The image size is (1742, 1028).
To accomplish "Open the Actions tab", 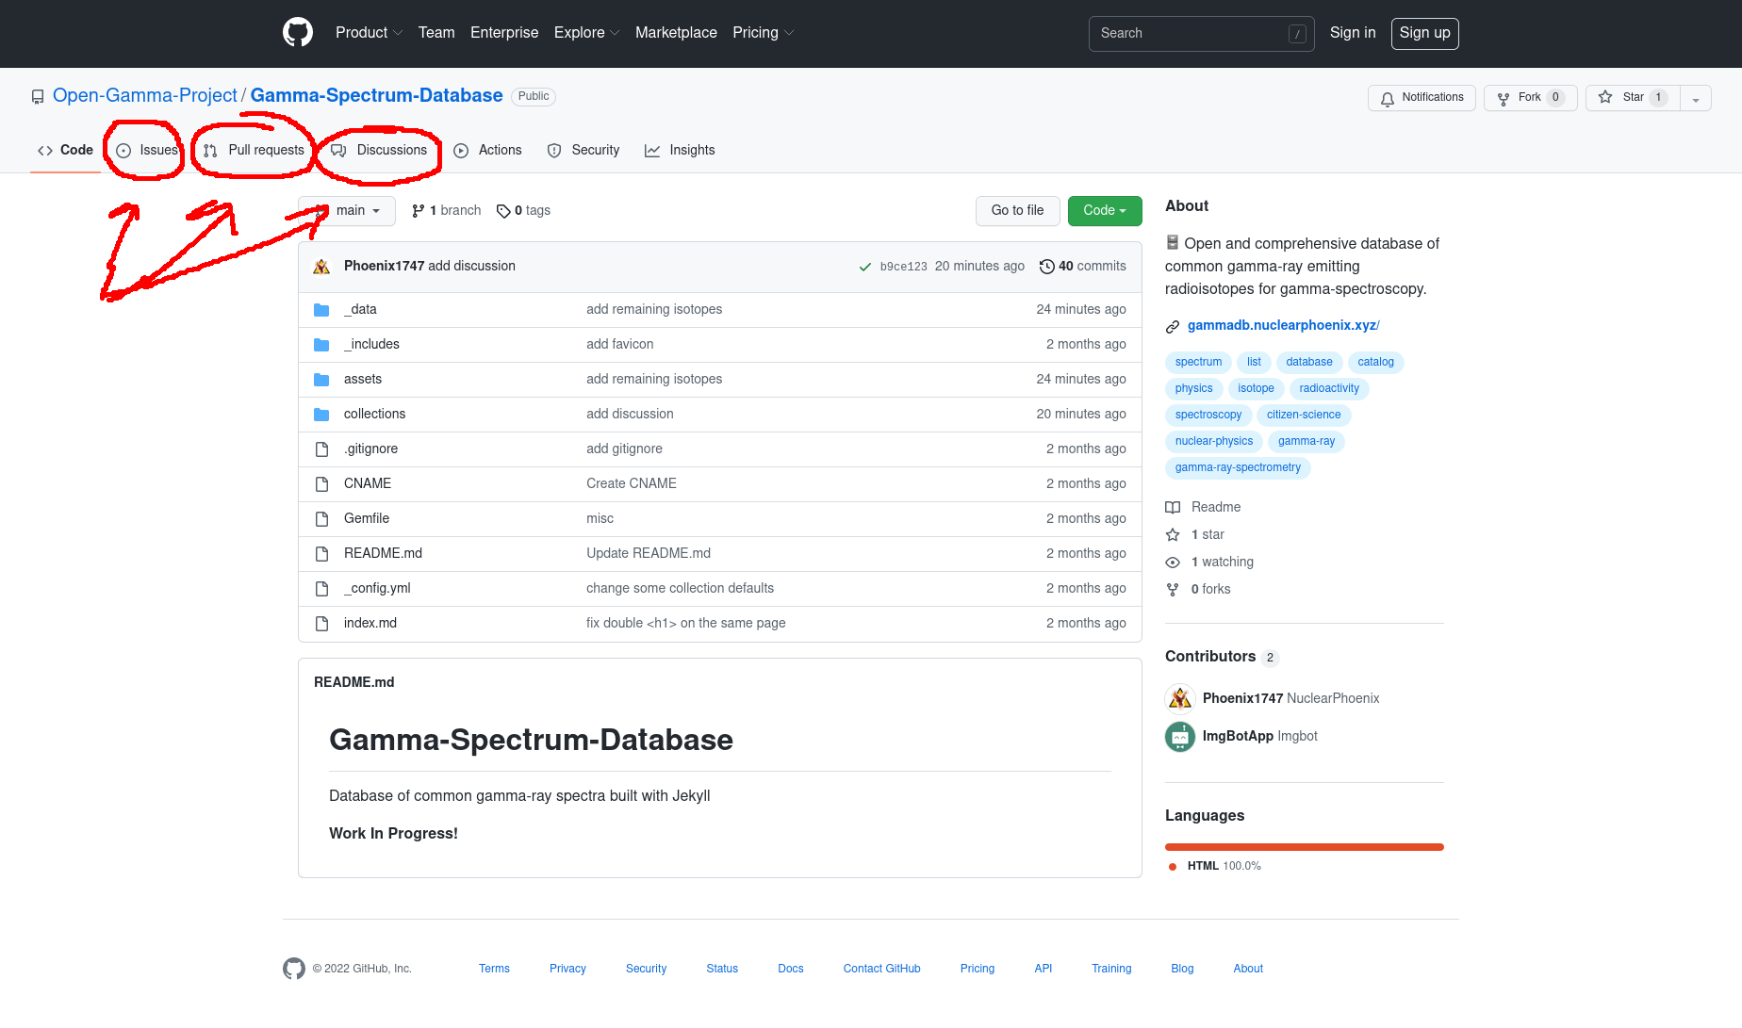I will (x=487, y=151).
